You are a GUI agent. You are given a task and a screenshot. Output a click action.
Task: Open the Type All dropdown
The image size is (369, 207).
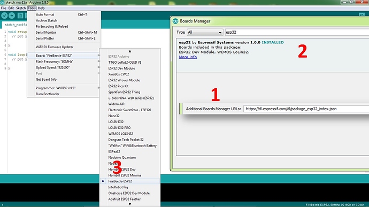tap(205, 32)
